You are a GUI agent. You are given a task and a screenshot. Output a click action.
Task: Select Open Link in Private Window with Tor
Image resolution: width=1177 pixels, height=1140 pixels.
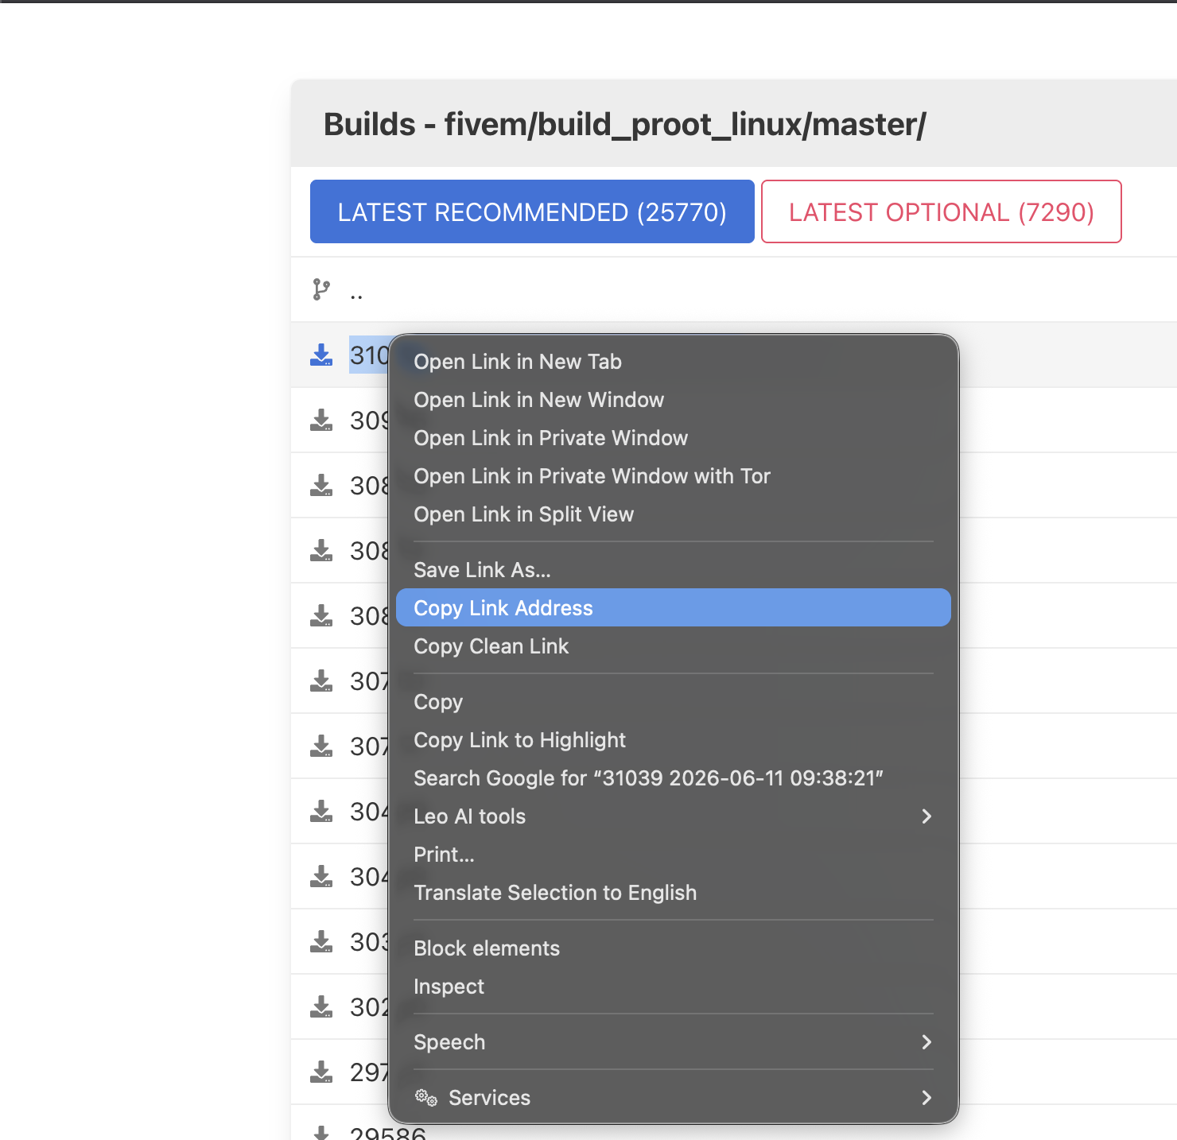tap(673, 476)
